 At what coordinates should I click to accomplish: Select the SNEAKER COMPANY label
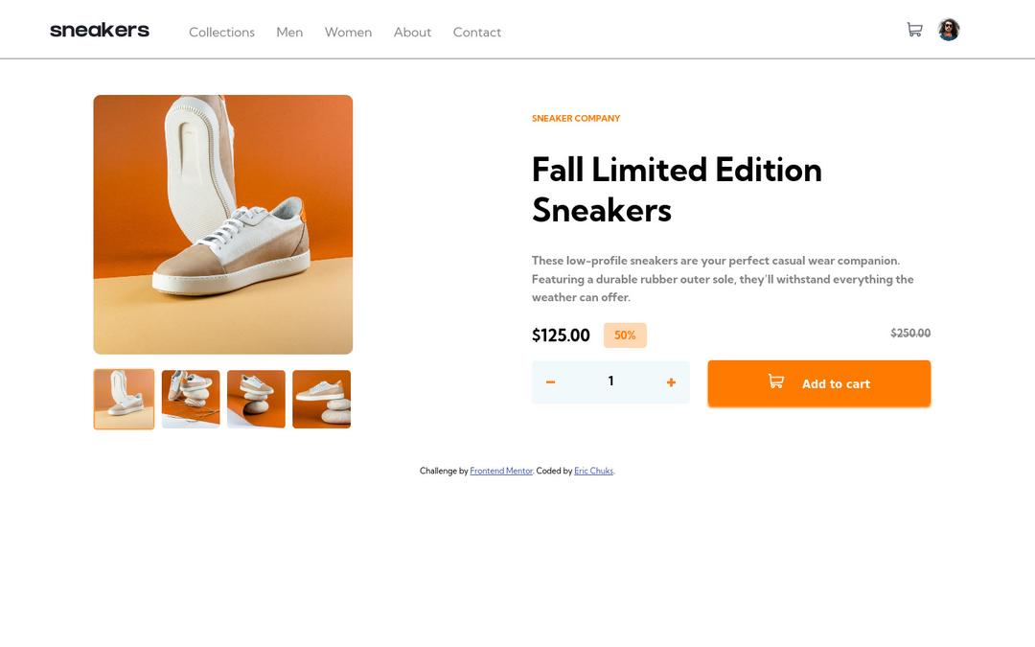pyautogui.click(x=576, y=118)
